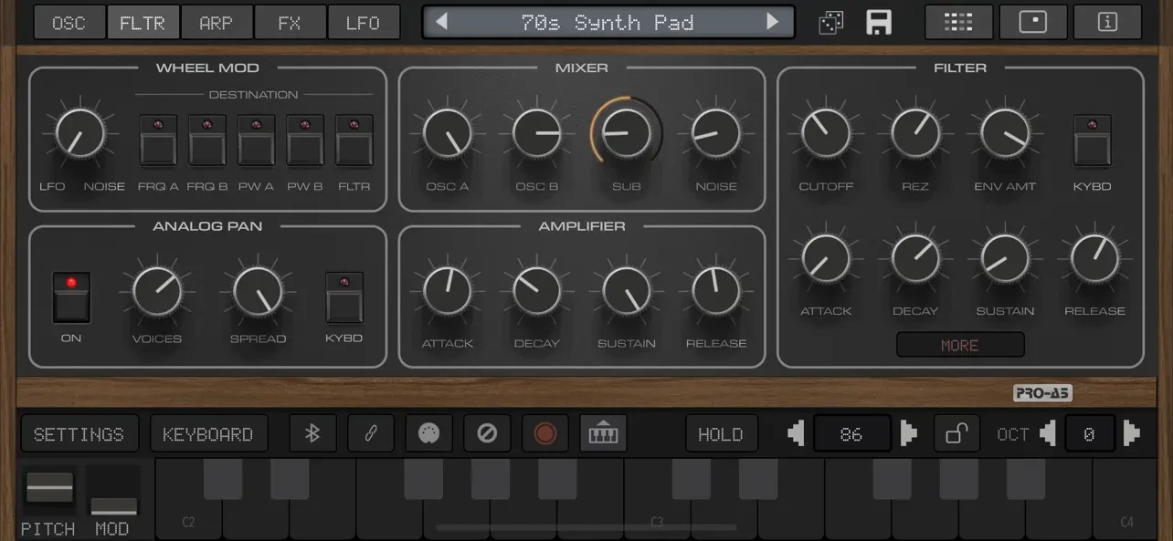Raise octave with OCT right arrow
1173x541 pixels.
[x=1131, y=433]
